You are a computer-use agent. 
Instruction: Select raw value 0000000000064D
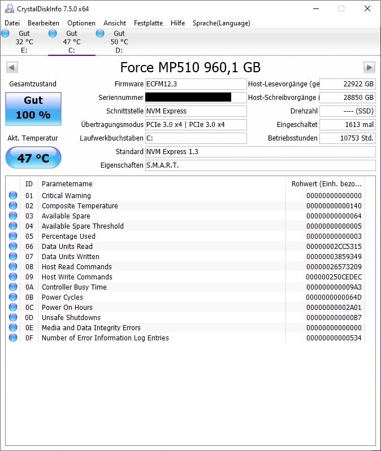pos(334,297)
